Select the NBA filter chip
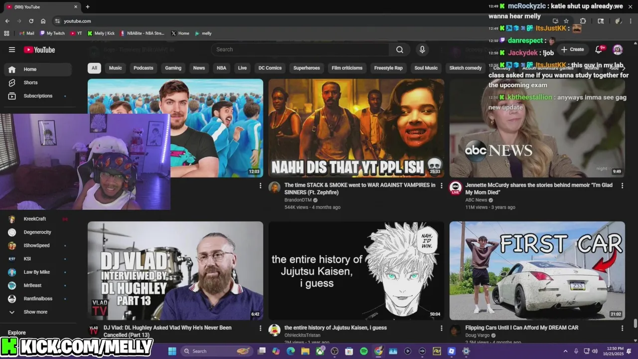This screenshot has width=638, height=359. (x=221, y=68)
